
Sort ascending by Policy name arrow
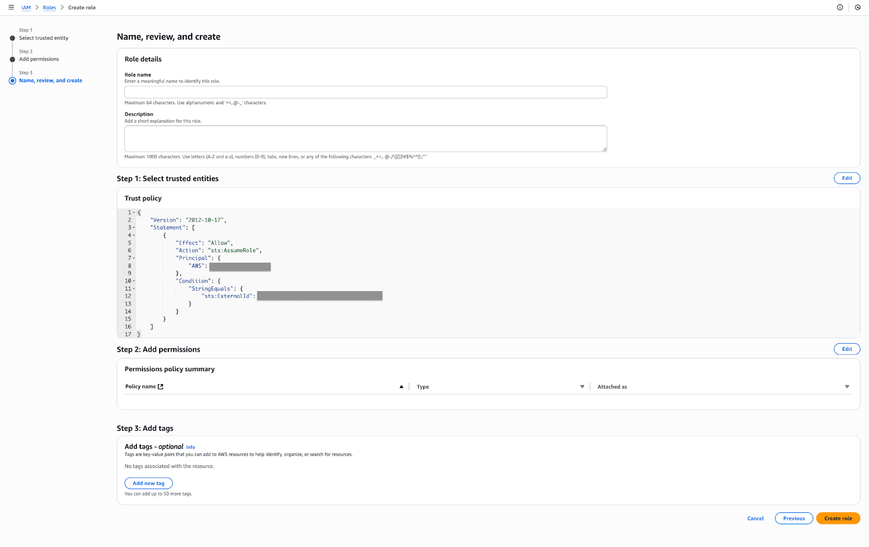tap(401, 387)
